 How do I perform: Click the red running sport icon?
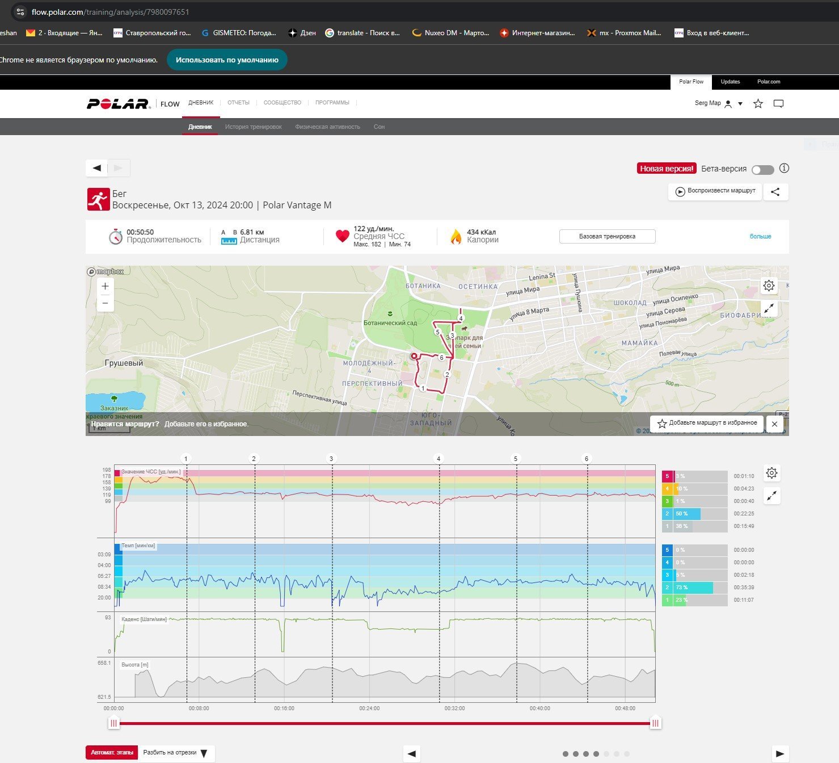(98, 200)
